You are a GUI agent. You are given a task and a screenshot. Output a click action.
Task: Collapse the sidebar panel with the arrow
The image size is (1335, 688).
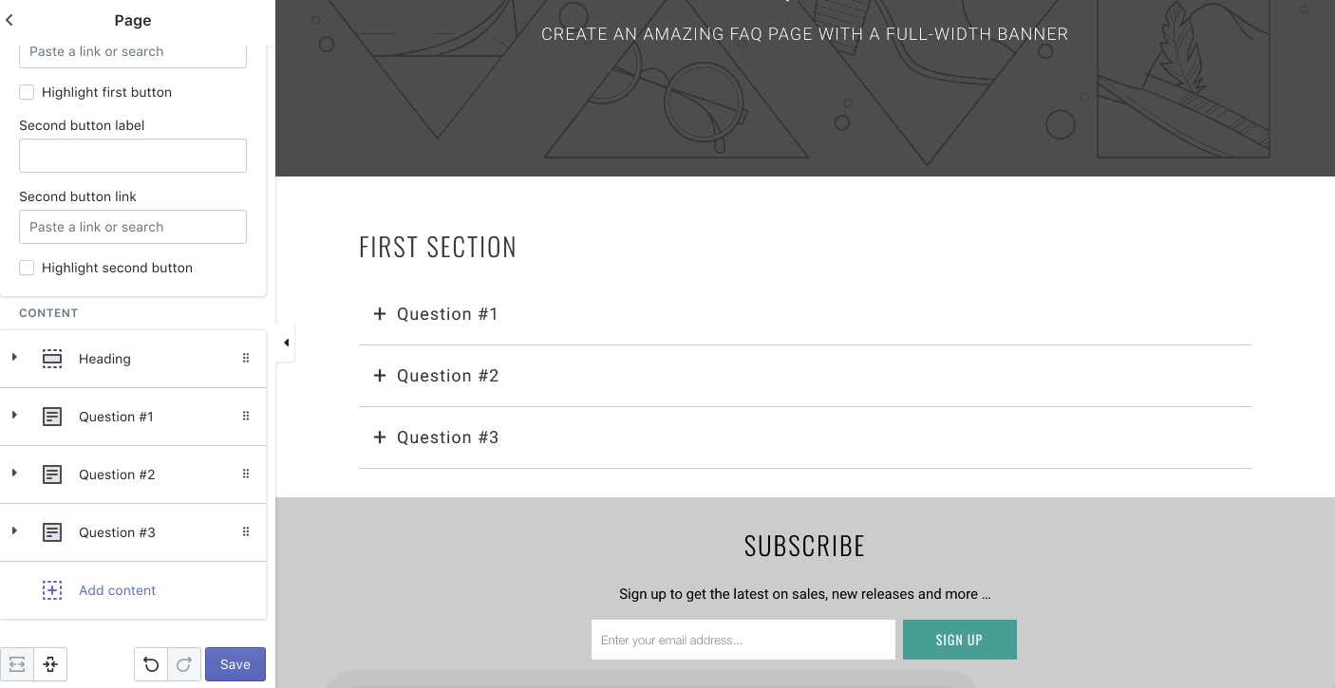click(286, 343)
